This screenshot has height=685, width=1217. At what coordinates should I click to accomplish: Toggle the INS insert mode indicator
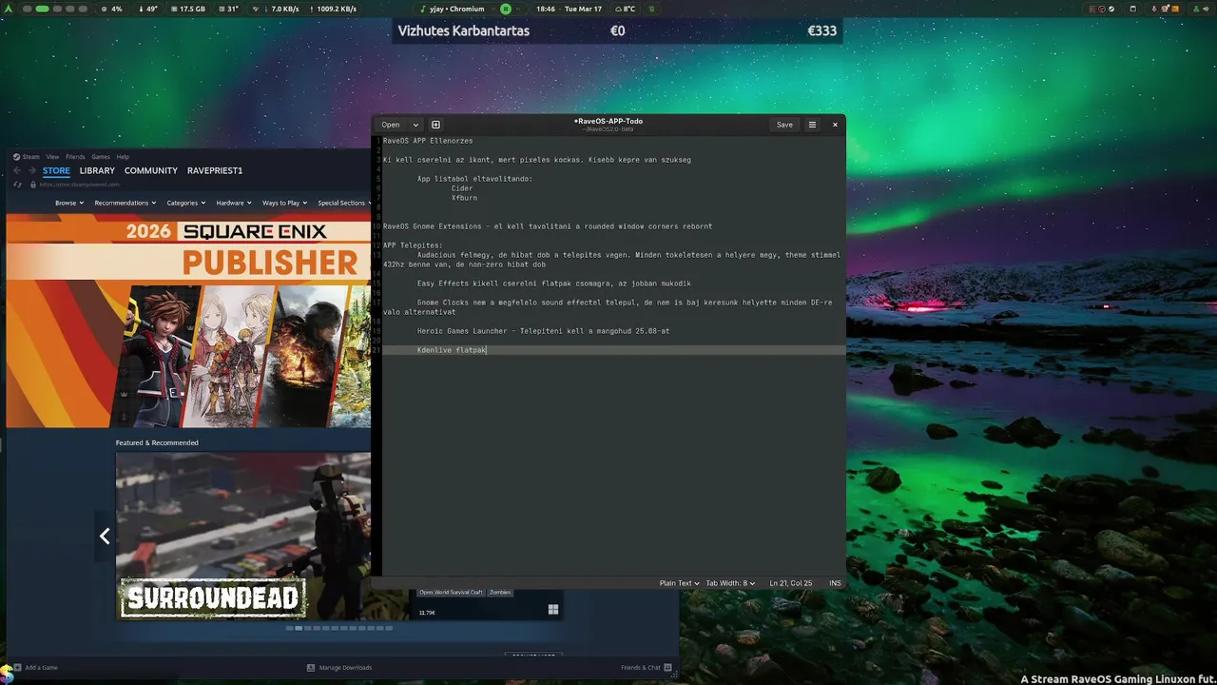[835, 583]
